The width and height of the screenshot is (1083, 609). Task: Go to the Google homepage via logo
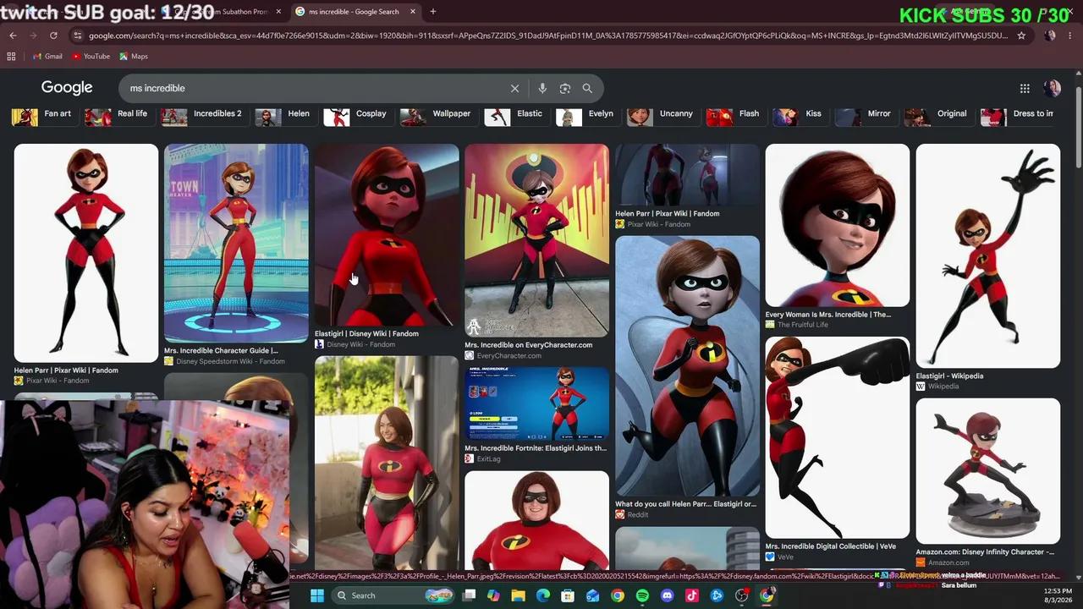pyautogui.click(x=67, y=88)
